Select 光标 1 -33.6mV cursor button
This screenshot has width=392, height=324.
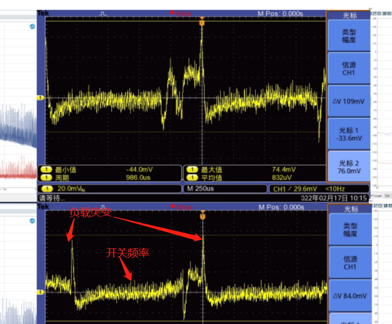point(349,134)
